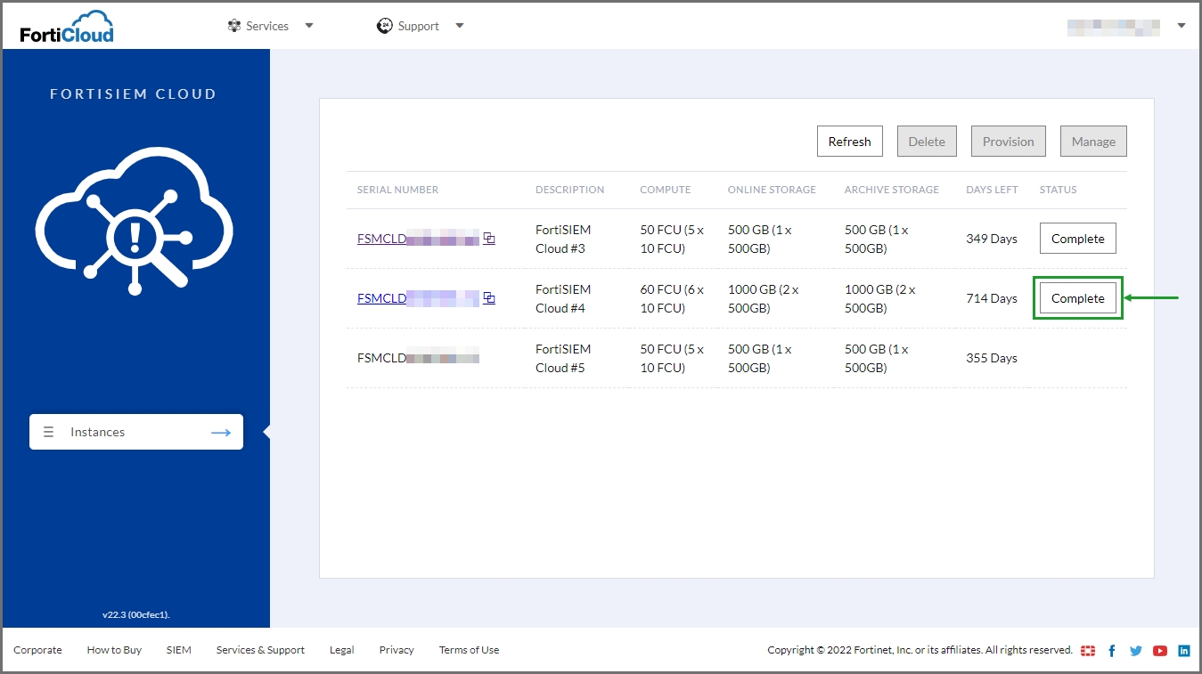This screenshot has width=1202, height=674.
Task: Click the arrow icon in Instances item
Action: click(x=221, y=433)
